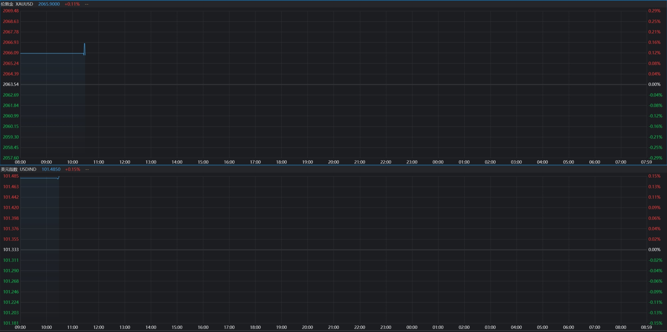Select the 101.442 index axis label
This screenshot has height=332, width=667.
coord(11,197)
